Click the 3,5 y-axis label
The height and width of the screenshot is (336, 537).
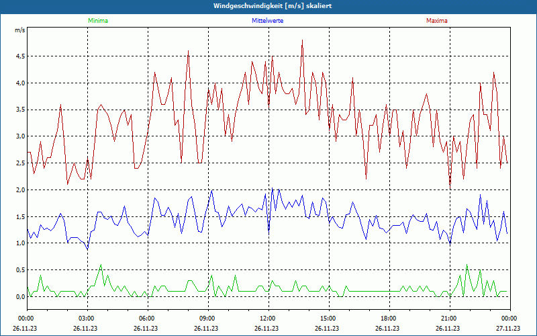pyautogui.click(x=20, y=110)
